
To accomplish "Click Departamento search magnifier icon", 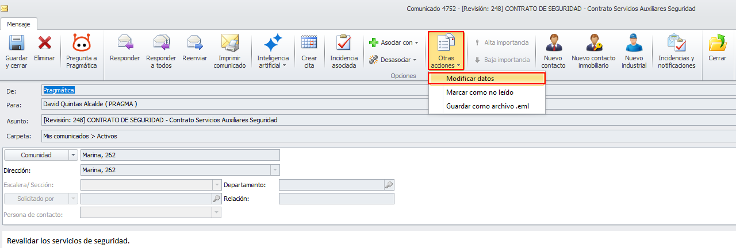I will pos(389,185).
